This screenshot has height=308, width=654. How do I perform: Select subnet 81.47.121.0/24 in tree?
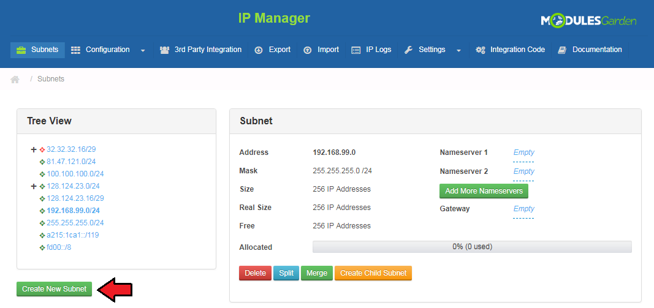71,162
